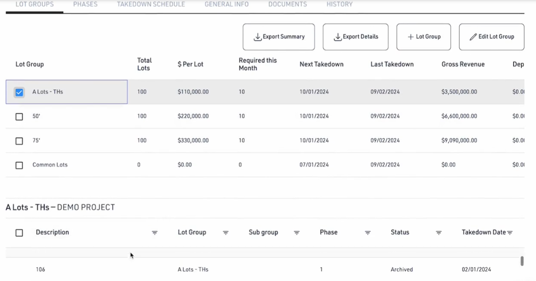The image size is (536, 281).
Task: Click the vertical scrollbar thumb in lot list
Action: [522, 261]
